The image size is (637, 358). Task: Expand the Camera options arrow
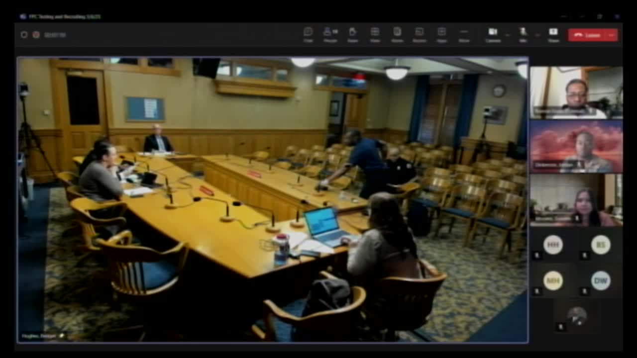508,35
